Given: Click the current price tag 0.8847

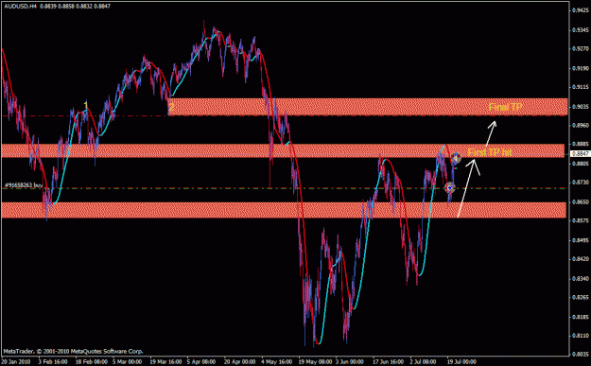Looking at the screenshot, I should [581, 153].
